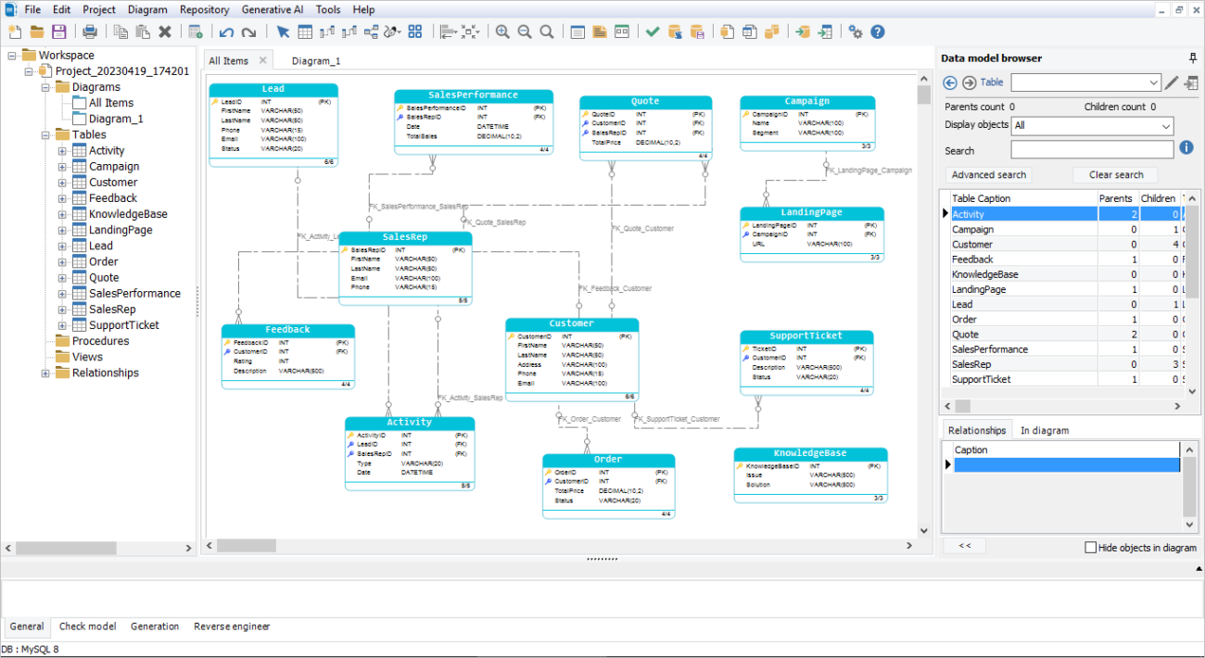
Task: Activate the new table tool
Action: pyautogui.click(x=305, y=31)
